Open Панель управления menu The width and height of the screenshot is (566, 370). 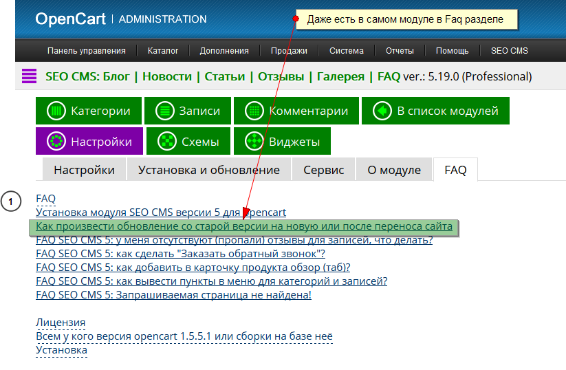click(x=86, y=50)
